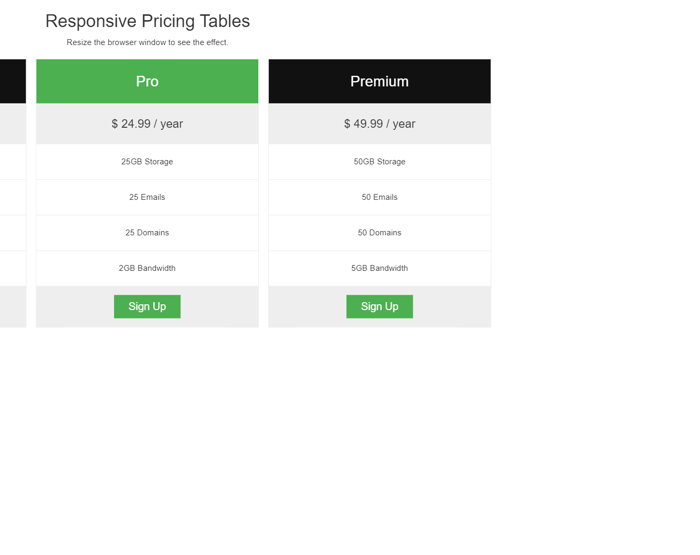Click the resize browser window subtitle text
This screenshot has height=555, width=700.
(x=147, y=42)
